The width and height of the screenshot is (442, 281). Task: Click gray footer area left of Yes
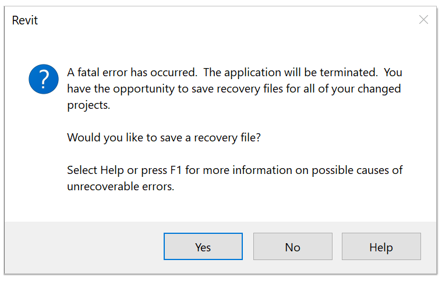click(82, 247)
